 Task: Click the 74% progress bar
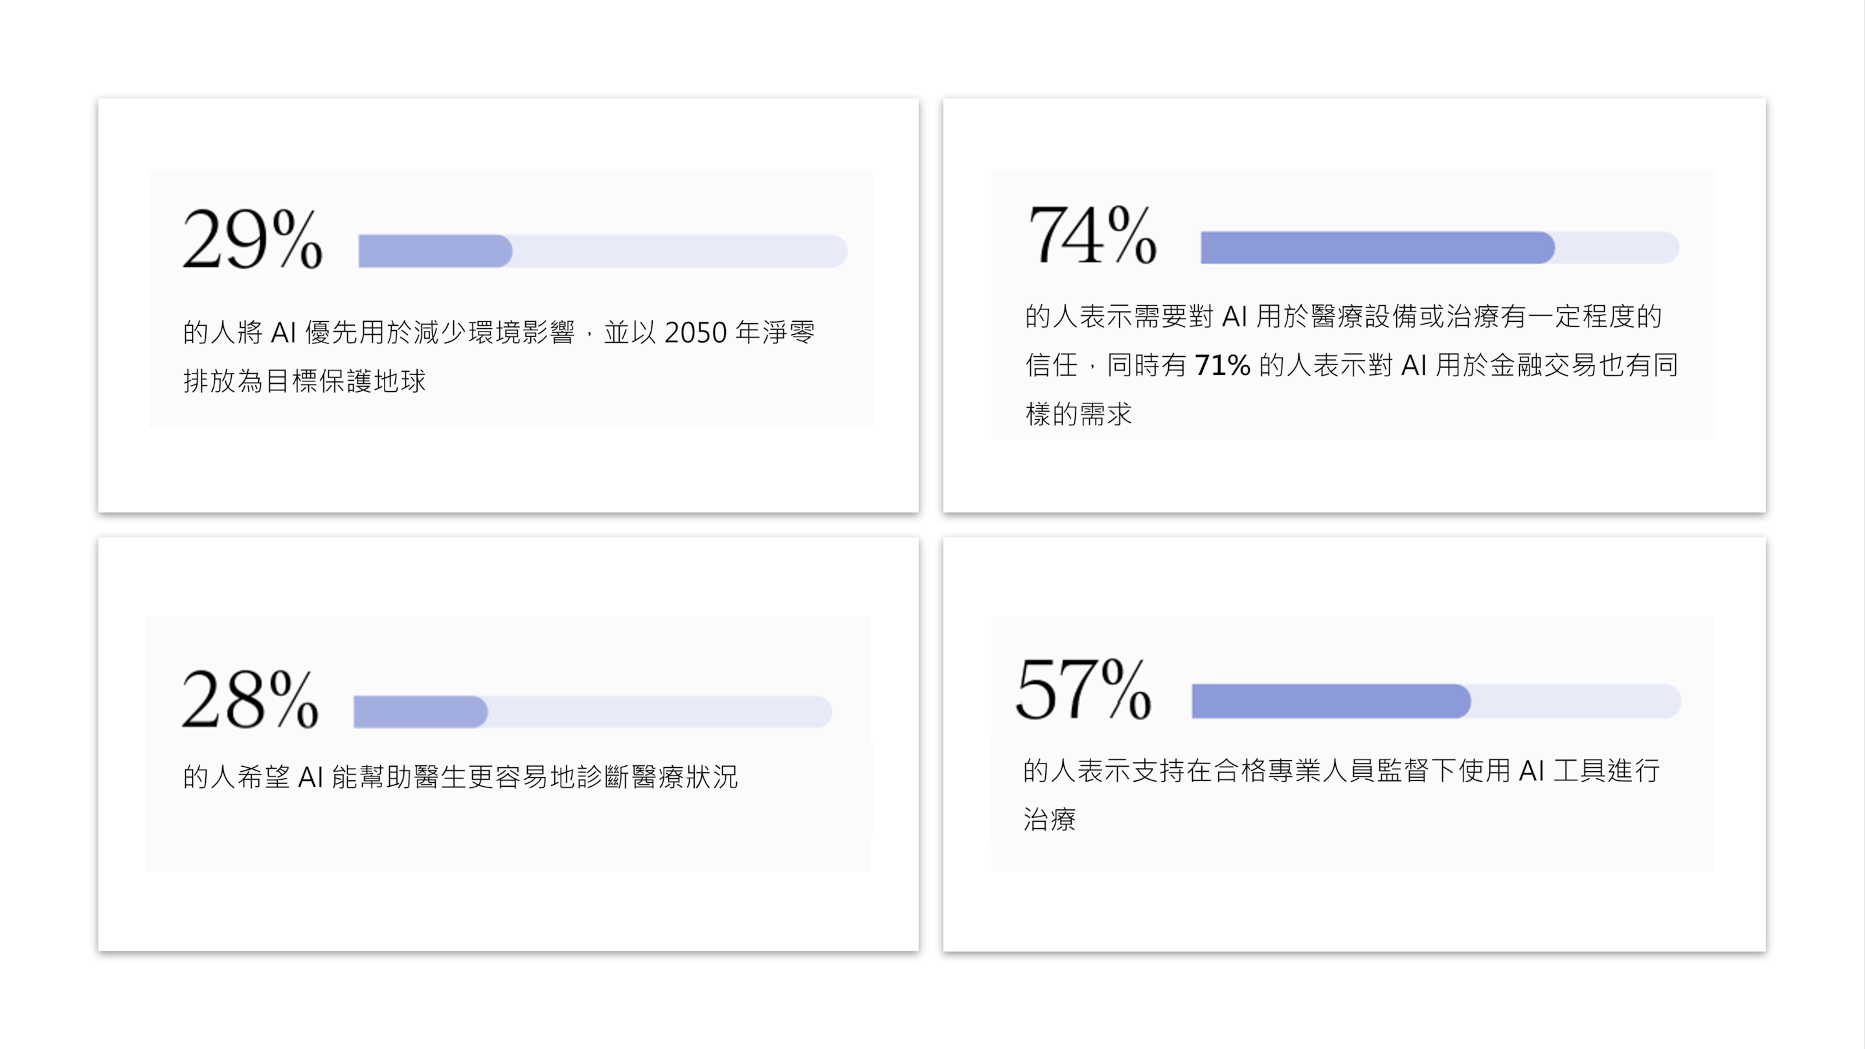click(1440, 247)
